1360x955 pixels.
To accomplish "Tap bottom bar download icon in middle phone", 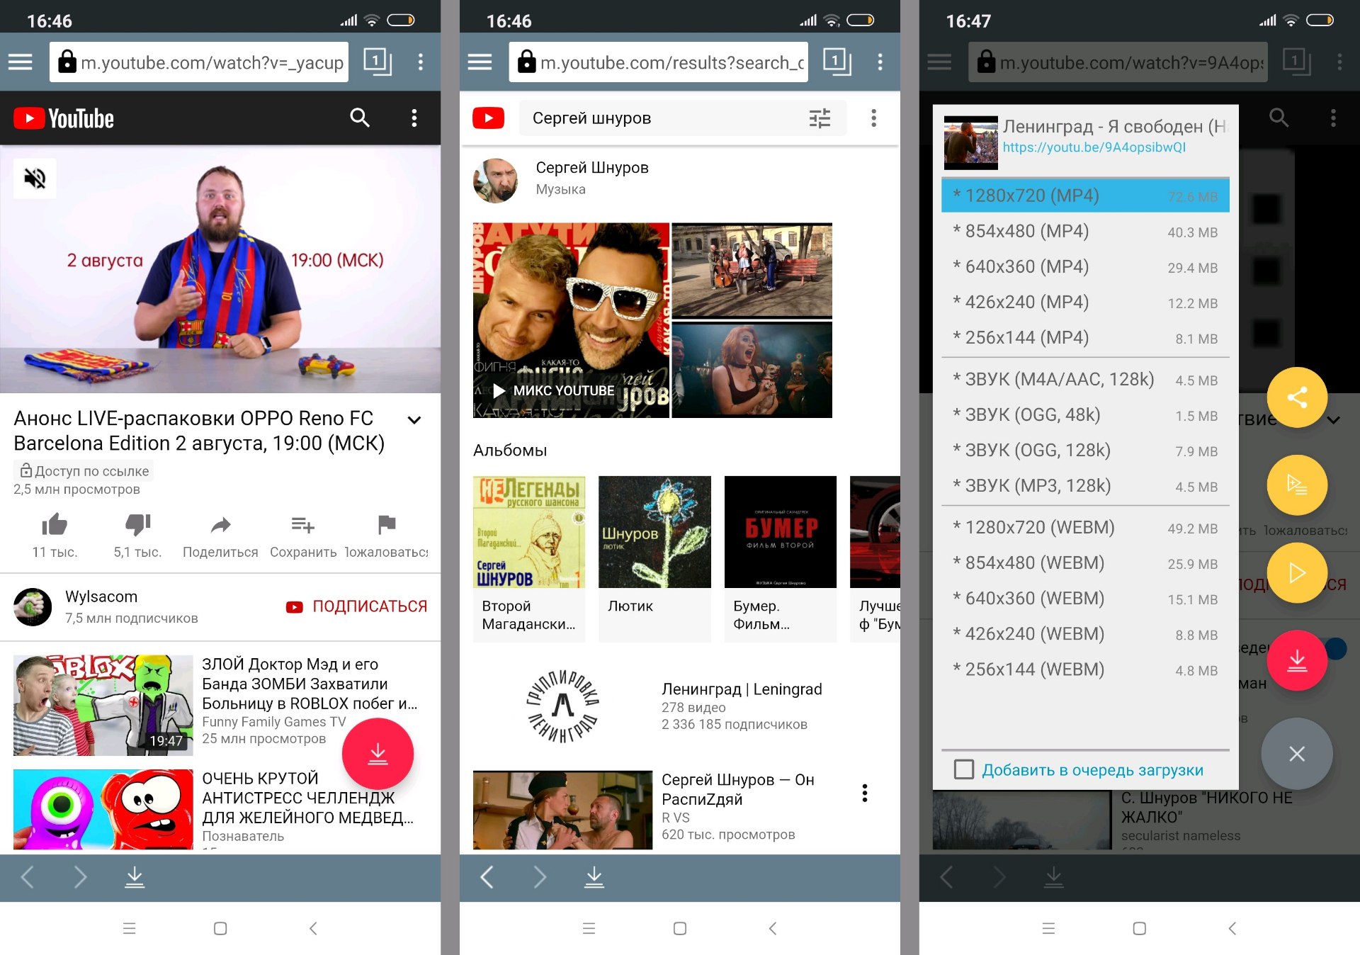I will coord(594,877).
